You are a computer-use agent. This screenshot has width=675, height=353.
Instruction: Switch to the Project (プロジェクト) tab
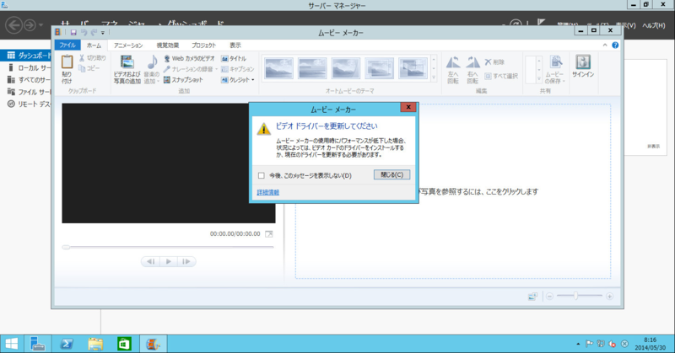pos(203,45)
